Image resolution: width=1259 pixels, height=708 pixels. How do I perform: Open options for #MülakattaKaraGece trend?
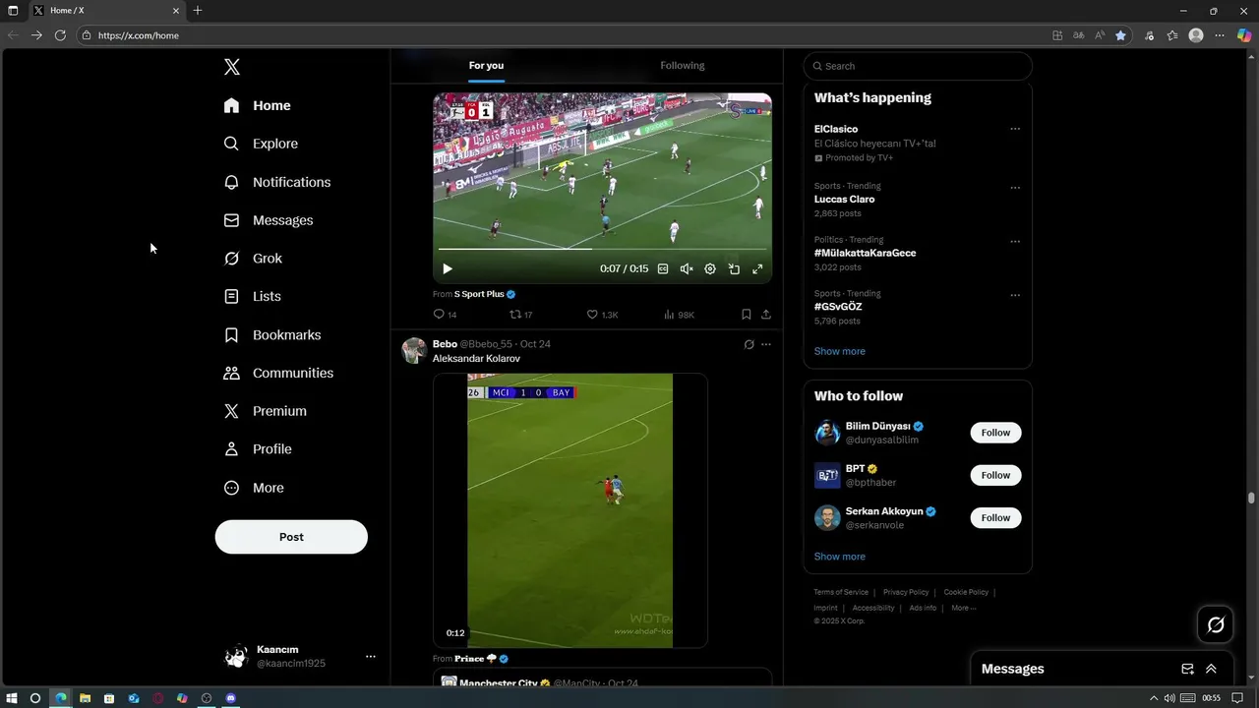pos(1015,242)
